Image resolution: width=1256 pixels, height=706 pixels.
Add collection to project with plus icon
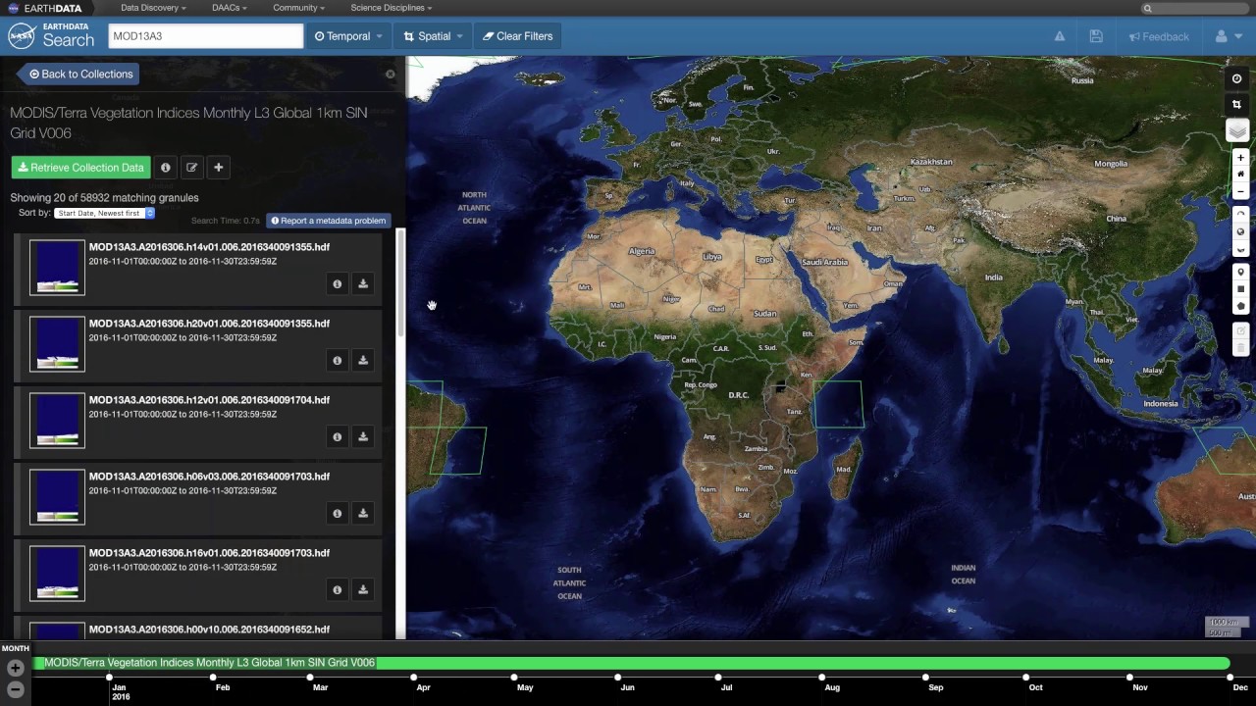219,168
